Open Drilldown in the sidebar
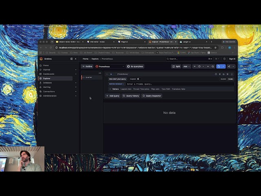The width and height of the screenshot is (261, 196). tap(47, 82)
